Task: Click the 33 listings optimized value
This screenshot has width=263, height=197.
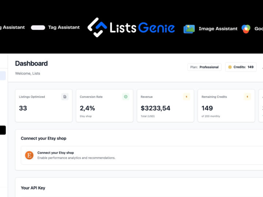Action: coord(23,108)
